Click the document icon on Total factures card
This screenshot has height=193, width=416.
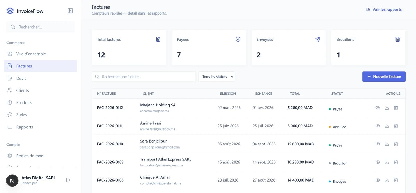(x=158, y=39)
